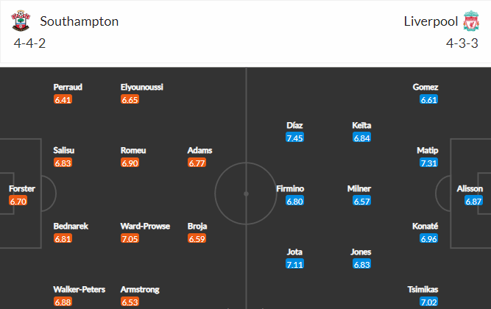Choose player Milner in midfield
This screenshot has height=309, width=491.
tap(359, 188)
